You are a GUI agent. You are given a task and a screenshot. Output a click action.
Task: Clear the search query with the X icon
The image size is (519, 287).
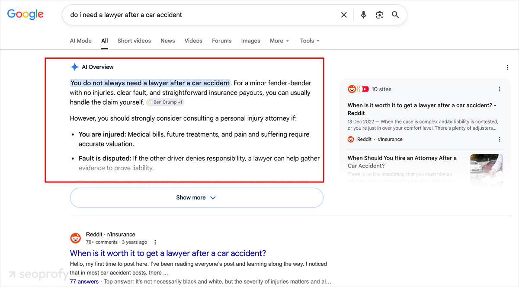click(344, 15)
